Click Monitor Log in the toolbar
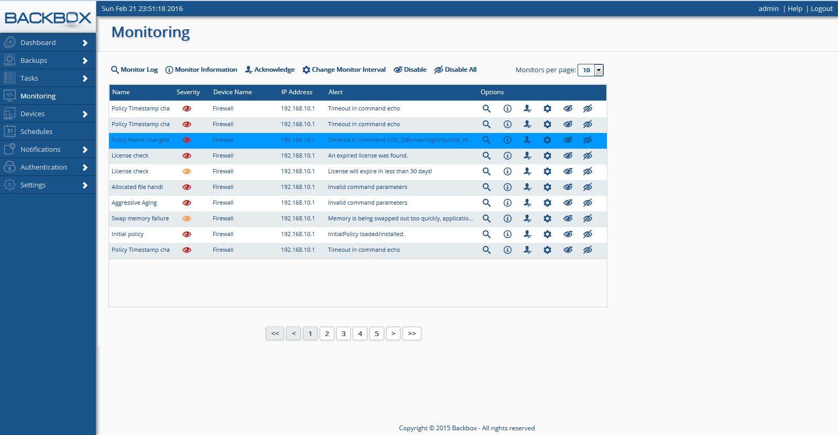 [134, 70]
